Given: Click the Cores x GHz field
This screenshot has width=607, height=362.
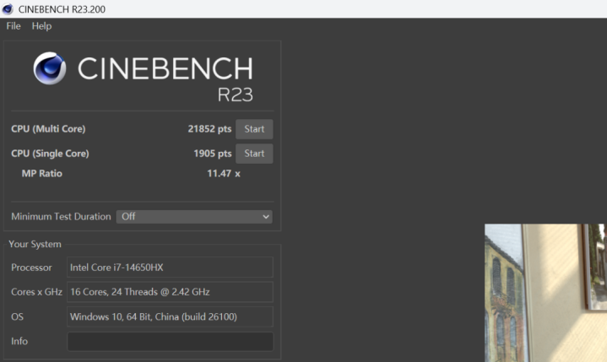Looking at the screenshot, I should click(170, 292).
